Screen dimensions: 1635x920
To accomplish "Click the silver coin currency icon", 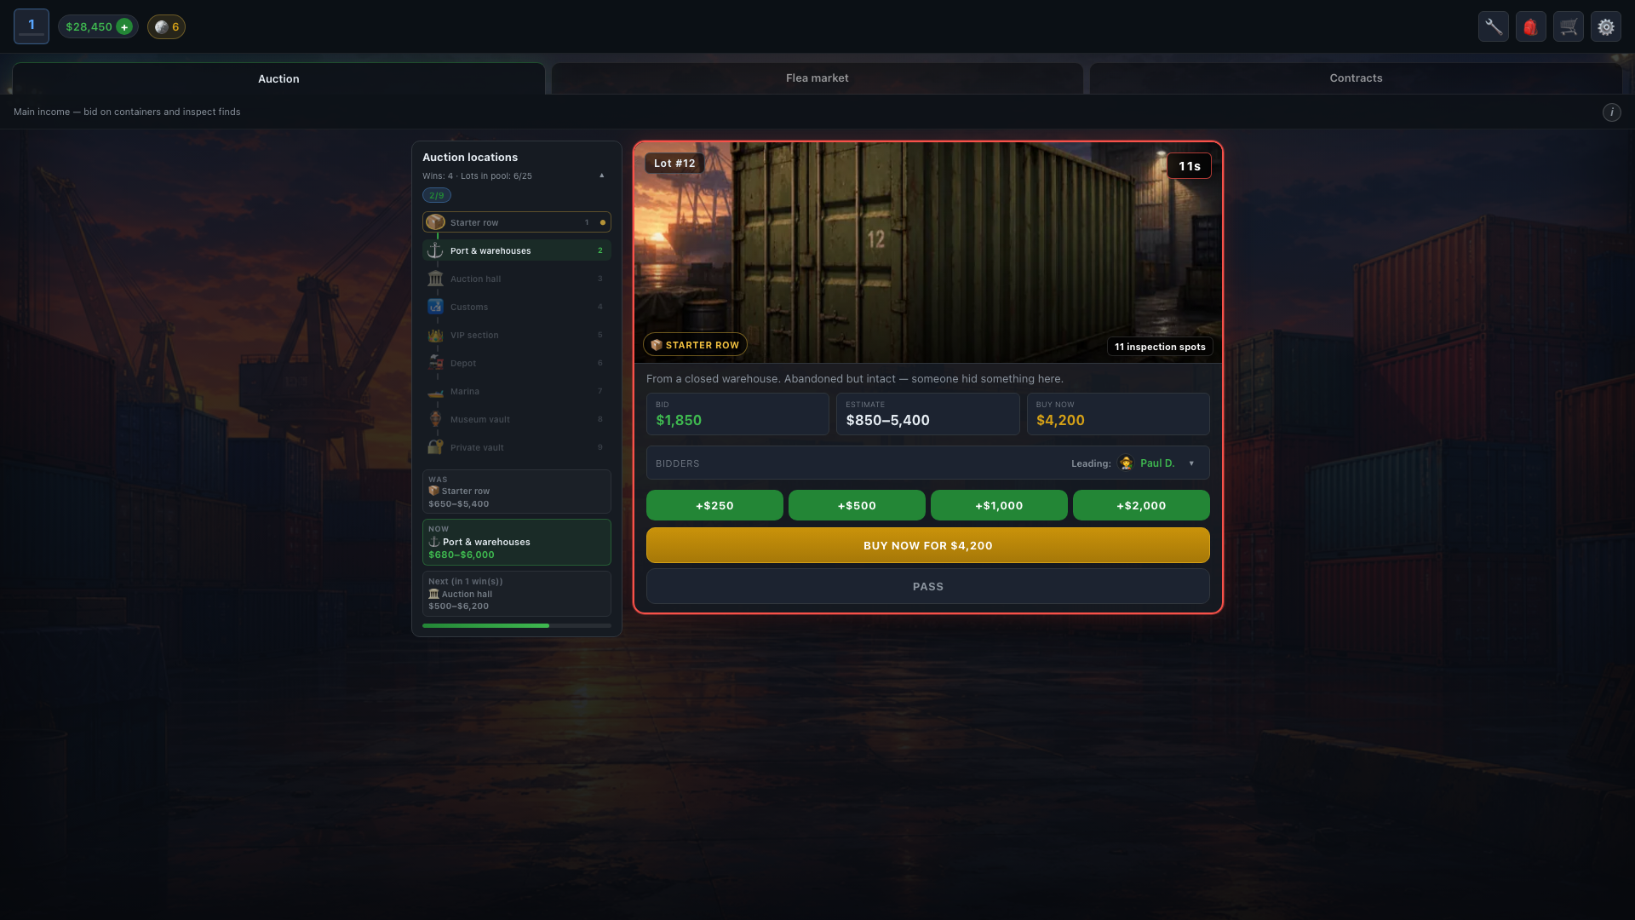I will tap(161, 27).
